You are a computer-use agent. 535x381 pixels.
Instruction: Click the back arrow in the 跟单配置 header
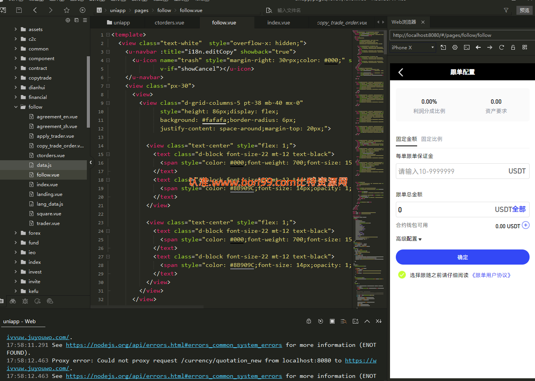(401, 72)
